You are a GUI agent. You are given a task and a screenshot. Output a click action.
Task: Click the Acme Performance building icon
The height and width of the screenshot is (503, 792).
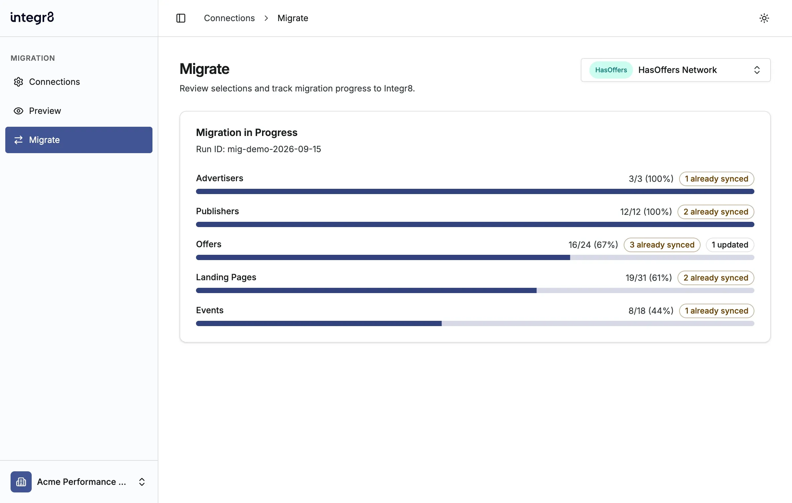21,482
